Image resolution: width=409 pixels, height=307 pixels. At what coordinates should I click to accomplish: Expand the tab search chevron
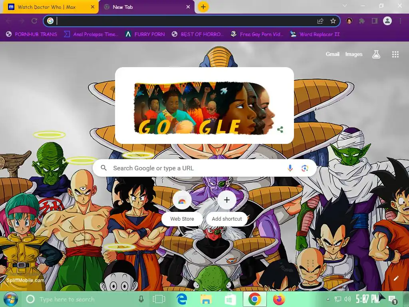tap(345, 6)
